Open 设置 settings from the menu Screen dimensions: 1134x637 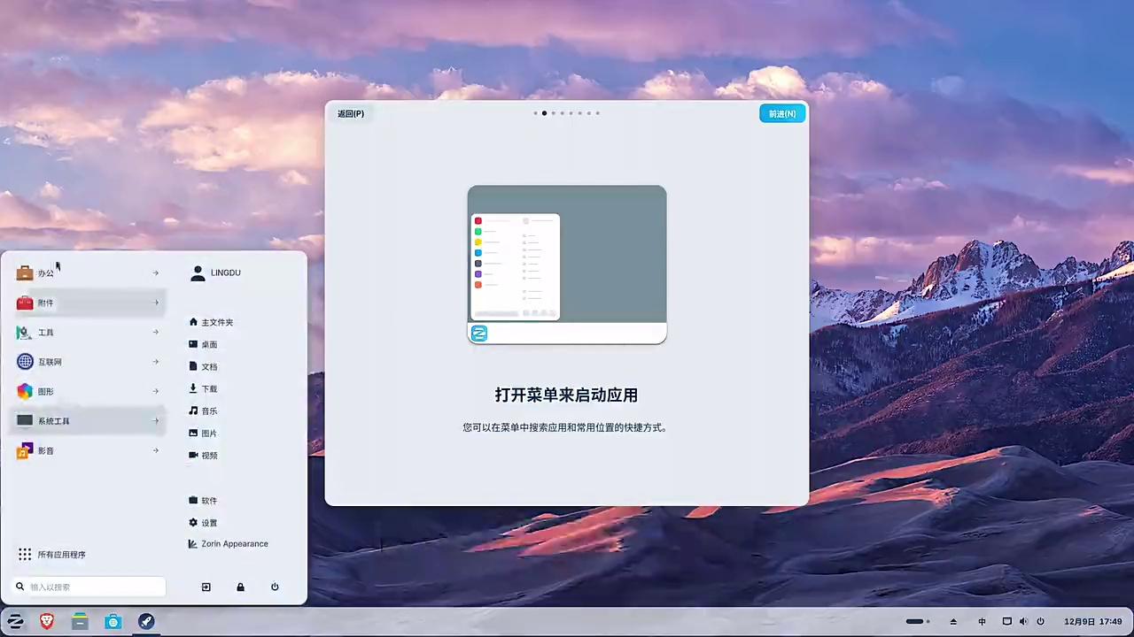204,523
